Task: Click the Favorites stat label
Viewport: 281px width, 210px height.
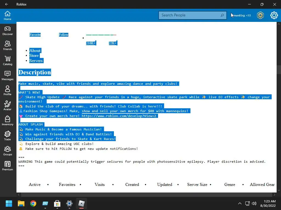Action: point(67,185)
